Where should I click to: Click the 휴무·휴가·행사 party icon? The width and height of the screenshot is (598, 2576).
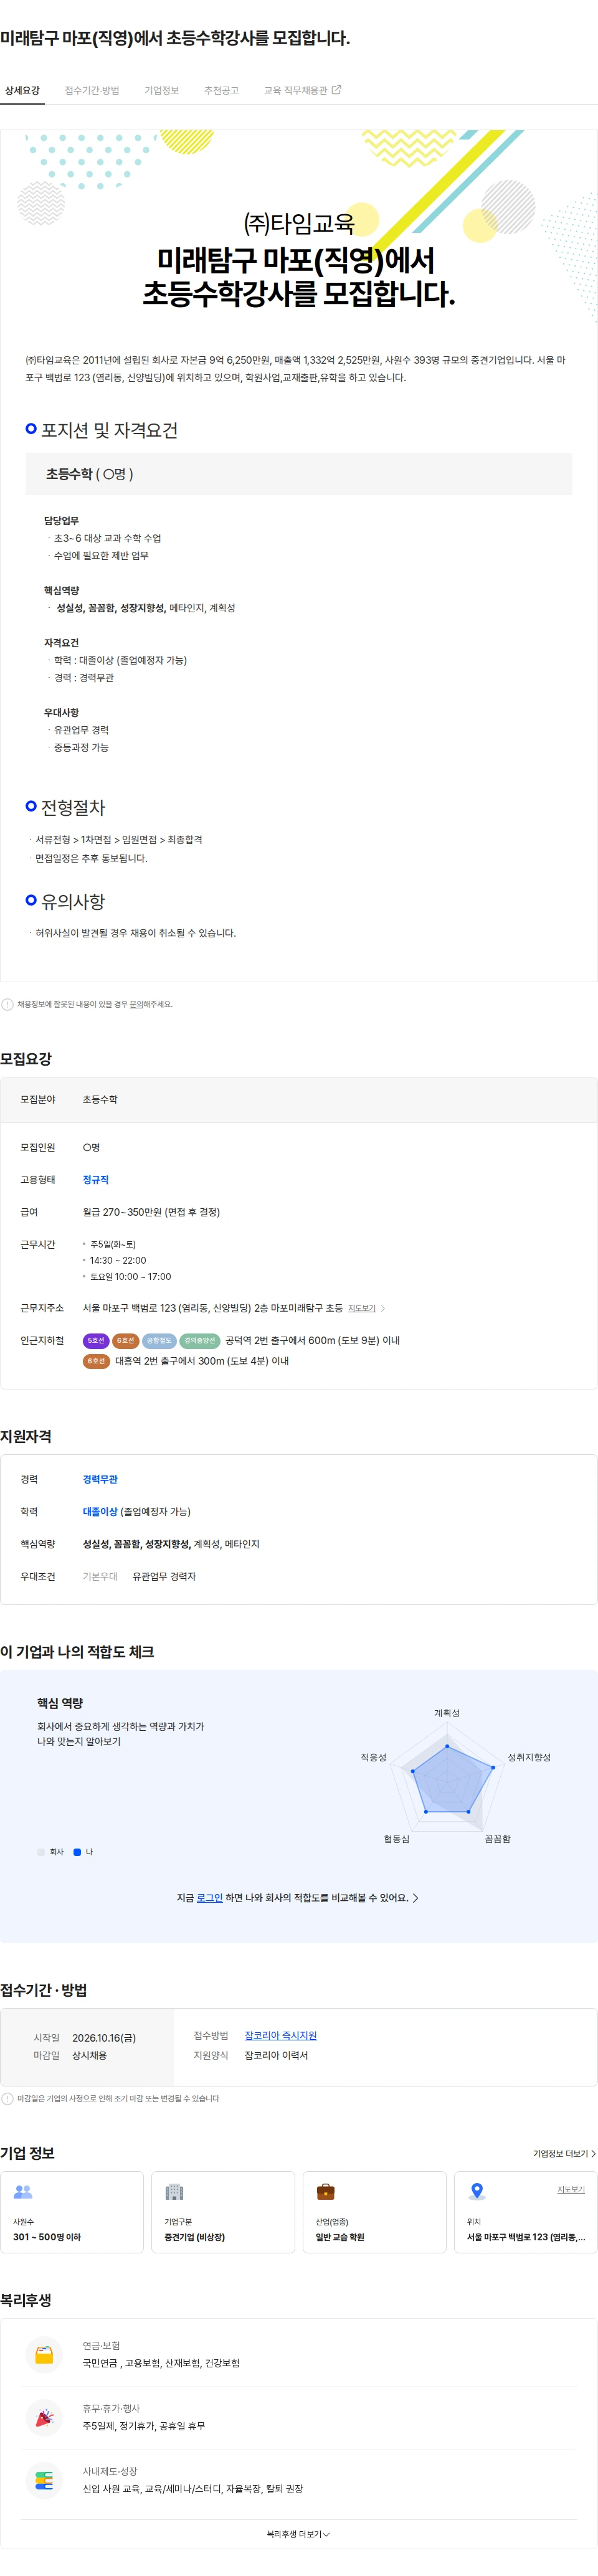point(44,2417)
